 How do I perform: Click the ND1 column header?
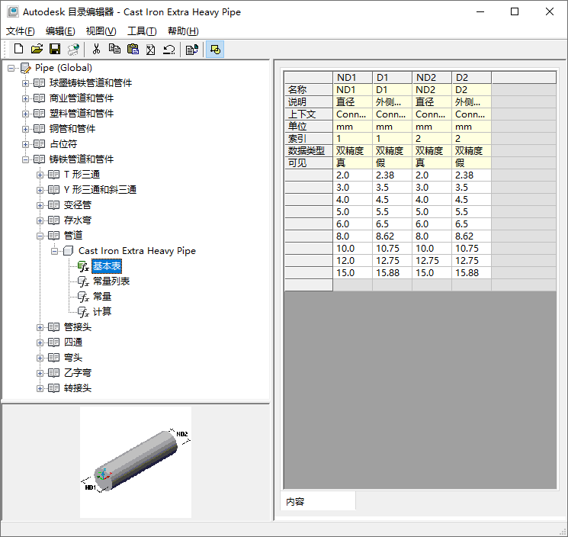[x=352, y=78]
